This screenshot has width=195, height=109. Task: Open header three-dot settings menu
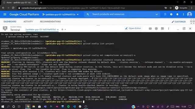pos(183,14)
